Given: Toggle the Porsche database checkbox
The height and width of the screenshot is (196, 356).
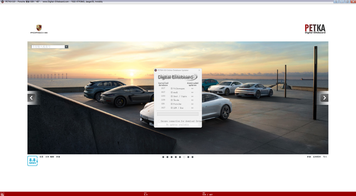Looking at the screenshot, I should coord(172,104).
